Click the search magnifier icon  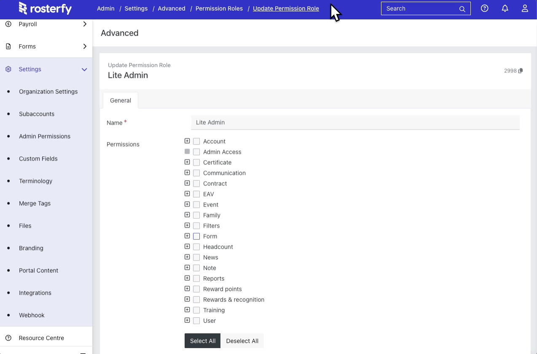[462, 9]
